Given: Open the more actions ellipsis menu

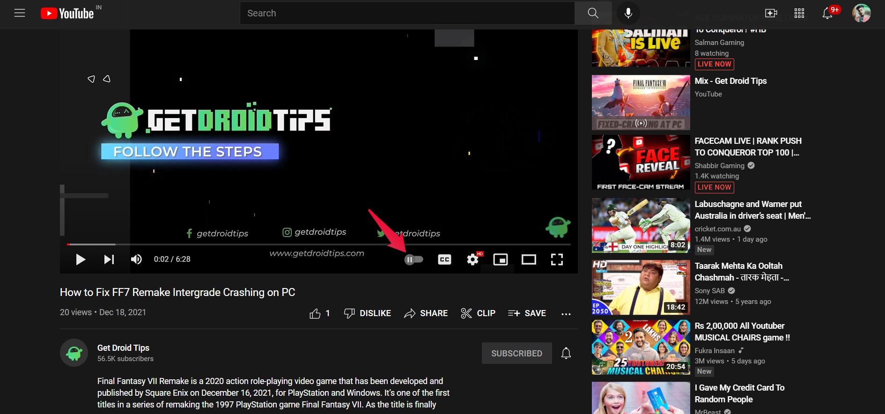Looking at the screenshot, I should pos(566,314).
